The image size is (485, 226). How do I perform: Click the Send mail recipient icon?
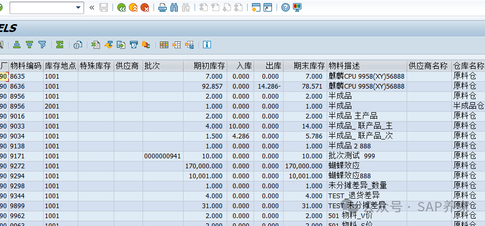[x=133, y=45]
